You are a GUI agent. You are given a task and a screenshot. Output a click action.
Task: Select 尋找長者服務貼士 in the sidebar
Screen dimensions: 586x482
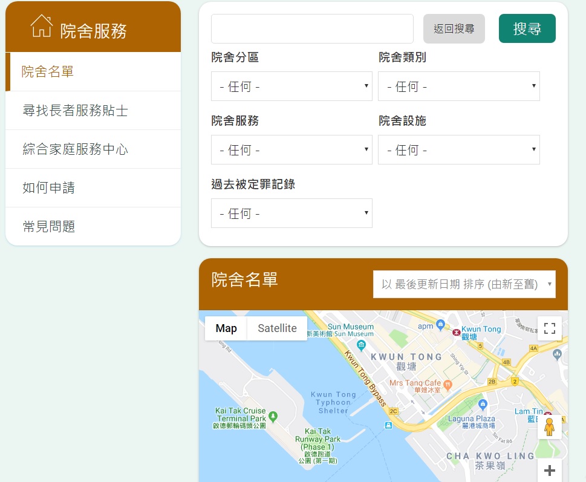pos(75,111)
